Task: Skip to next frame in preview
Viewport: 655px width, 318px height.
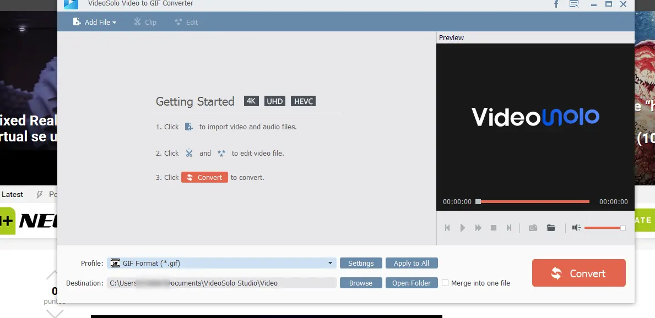Action: [x=509, y=228]
